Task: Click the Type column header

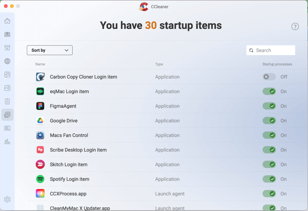Action: click(x=159, y=64)
